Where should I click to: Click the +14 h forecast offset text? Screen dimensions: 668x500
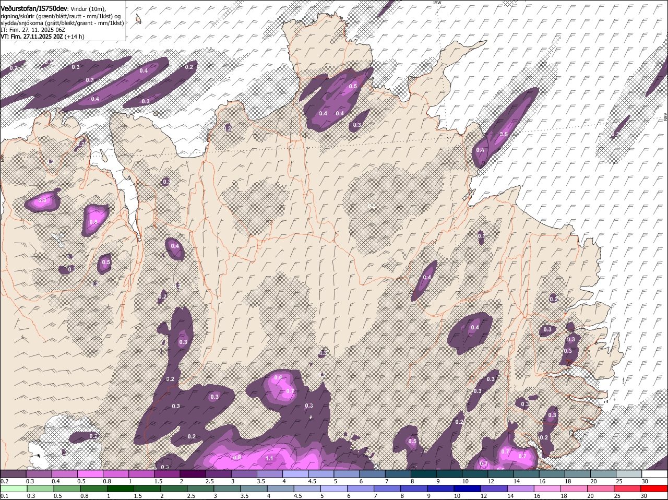[x=75, y=37]
